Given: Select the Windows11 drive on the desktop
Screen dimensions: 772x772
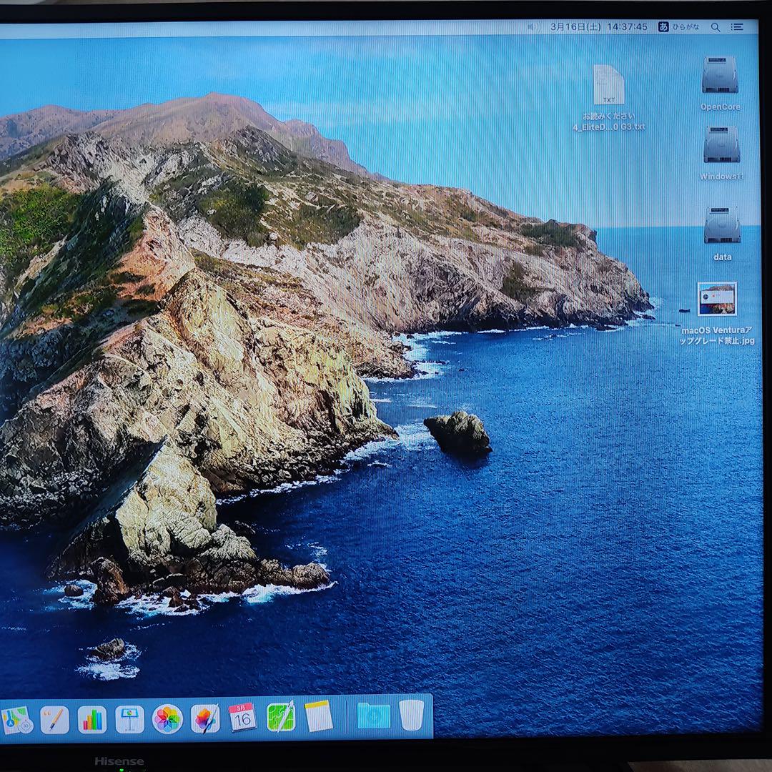Looking at the screenshot, I should [721, 144].
